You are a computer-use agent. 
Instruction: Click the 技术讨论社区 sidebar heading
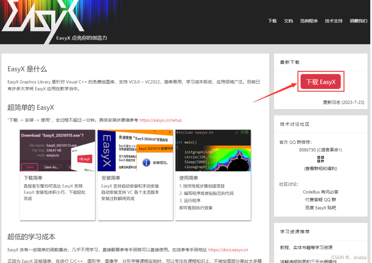[x=295, y=124]
